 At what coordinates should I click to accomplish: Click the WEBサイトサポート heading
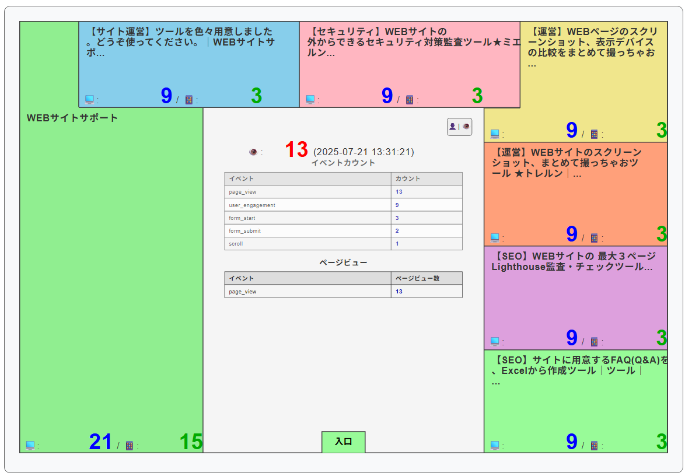click(72, 118)
